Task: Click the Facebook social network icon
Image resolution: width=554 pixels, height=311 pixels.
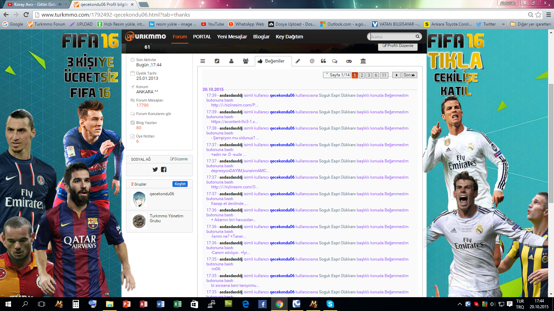Action: [164, 170]
